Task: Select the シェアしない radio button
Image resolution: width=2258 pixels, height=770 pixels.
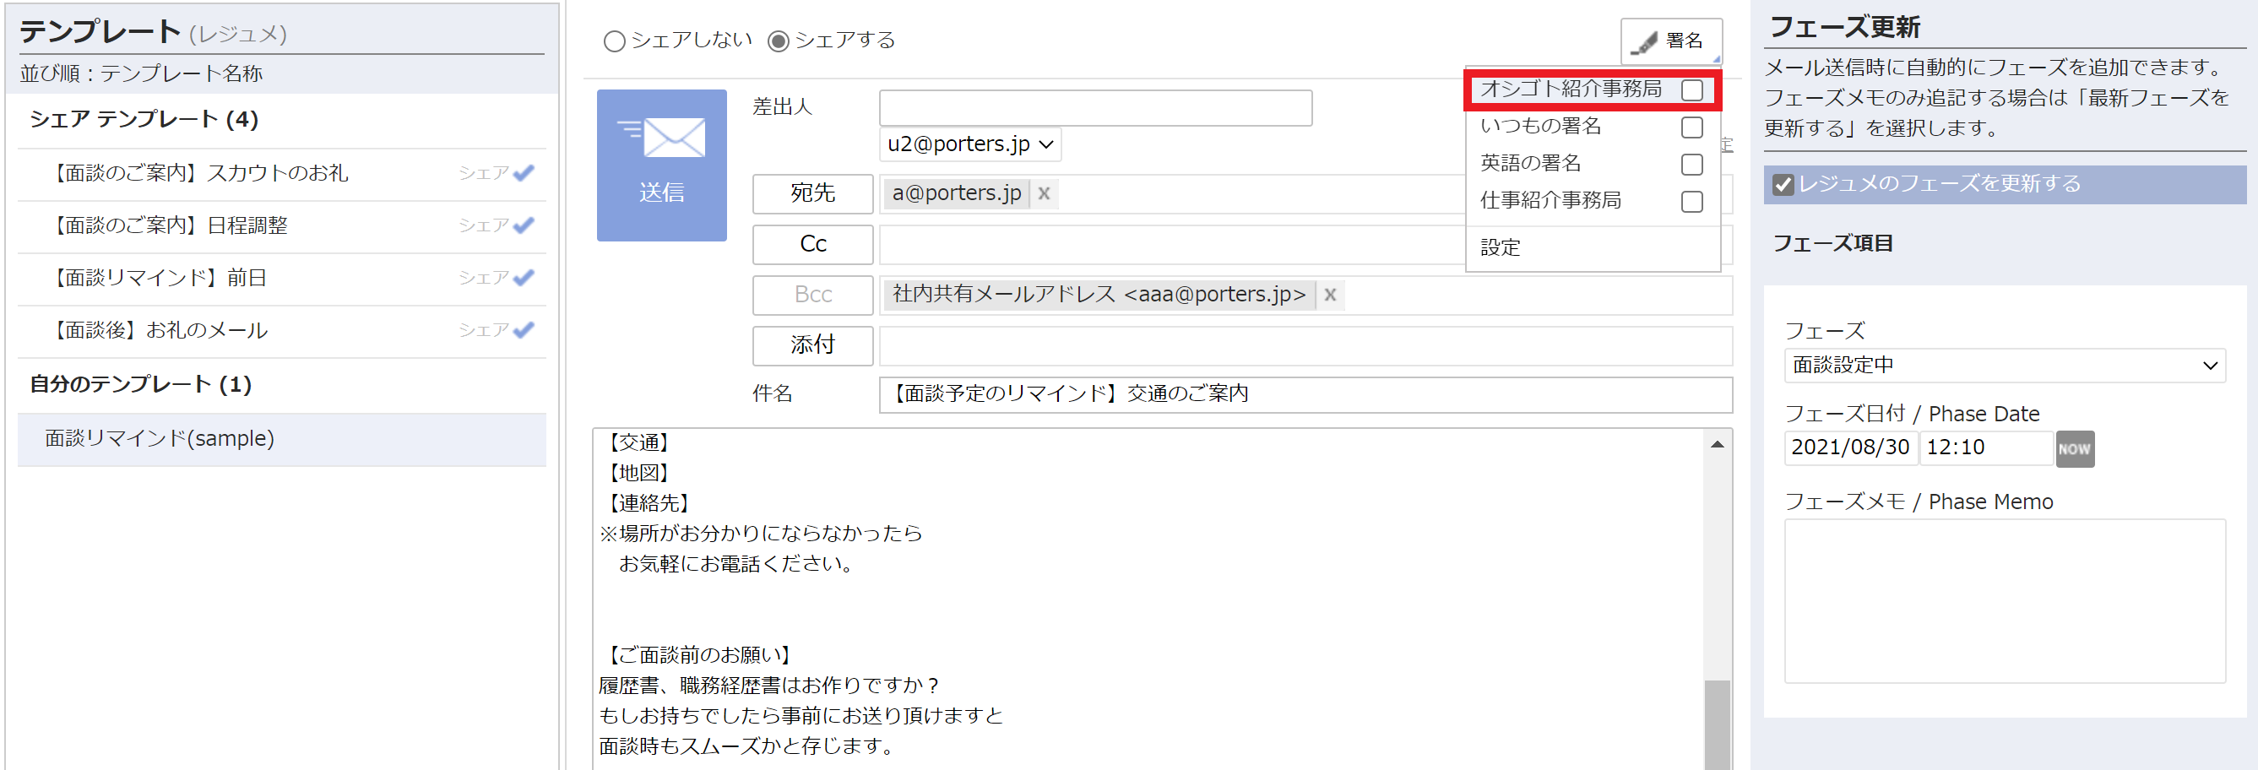Action: [614, 41]
